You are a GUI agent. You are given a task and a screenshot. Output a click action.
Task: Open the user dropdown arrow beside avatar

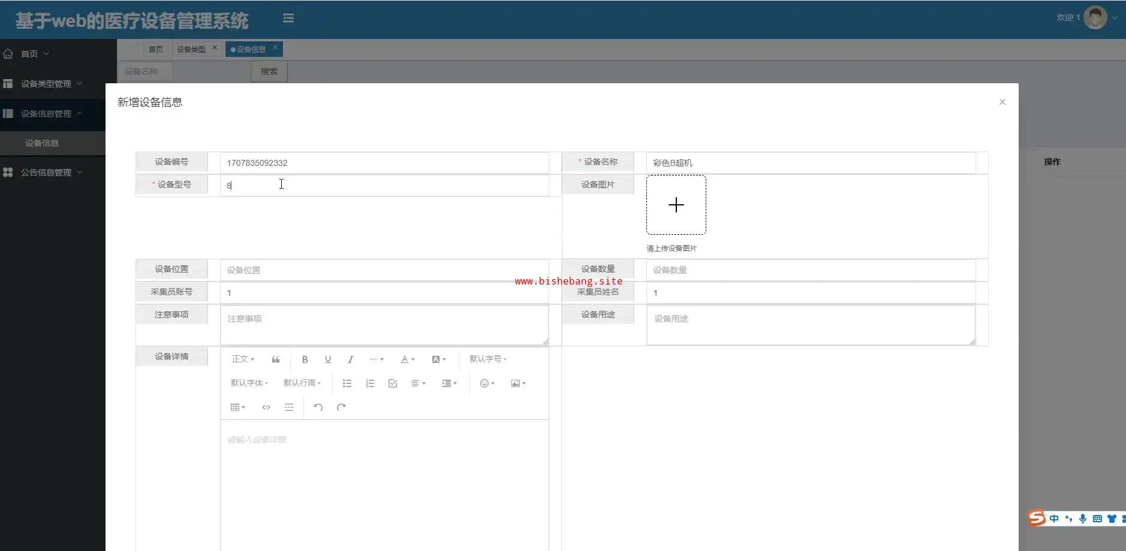[x=1115, y=18]
